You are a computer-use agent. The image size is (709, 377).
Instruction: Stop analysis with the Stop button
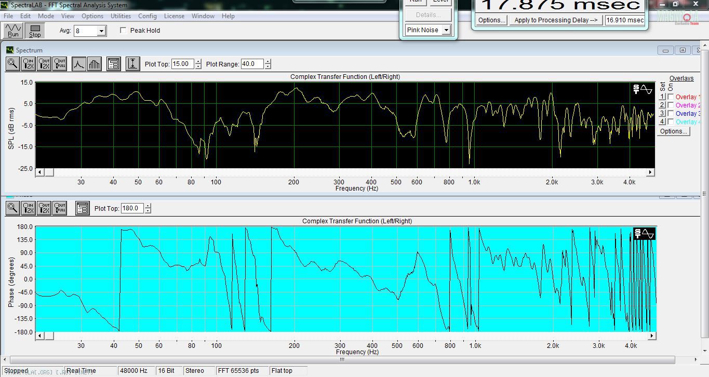point(35,31)
